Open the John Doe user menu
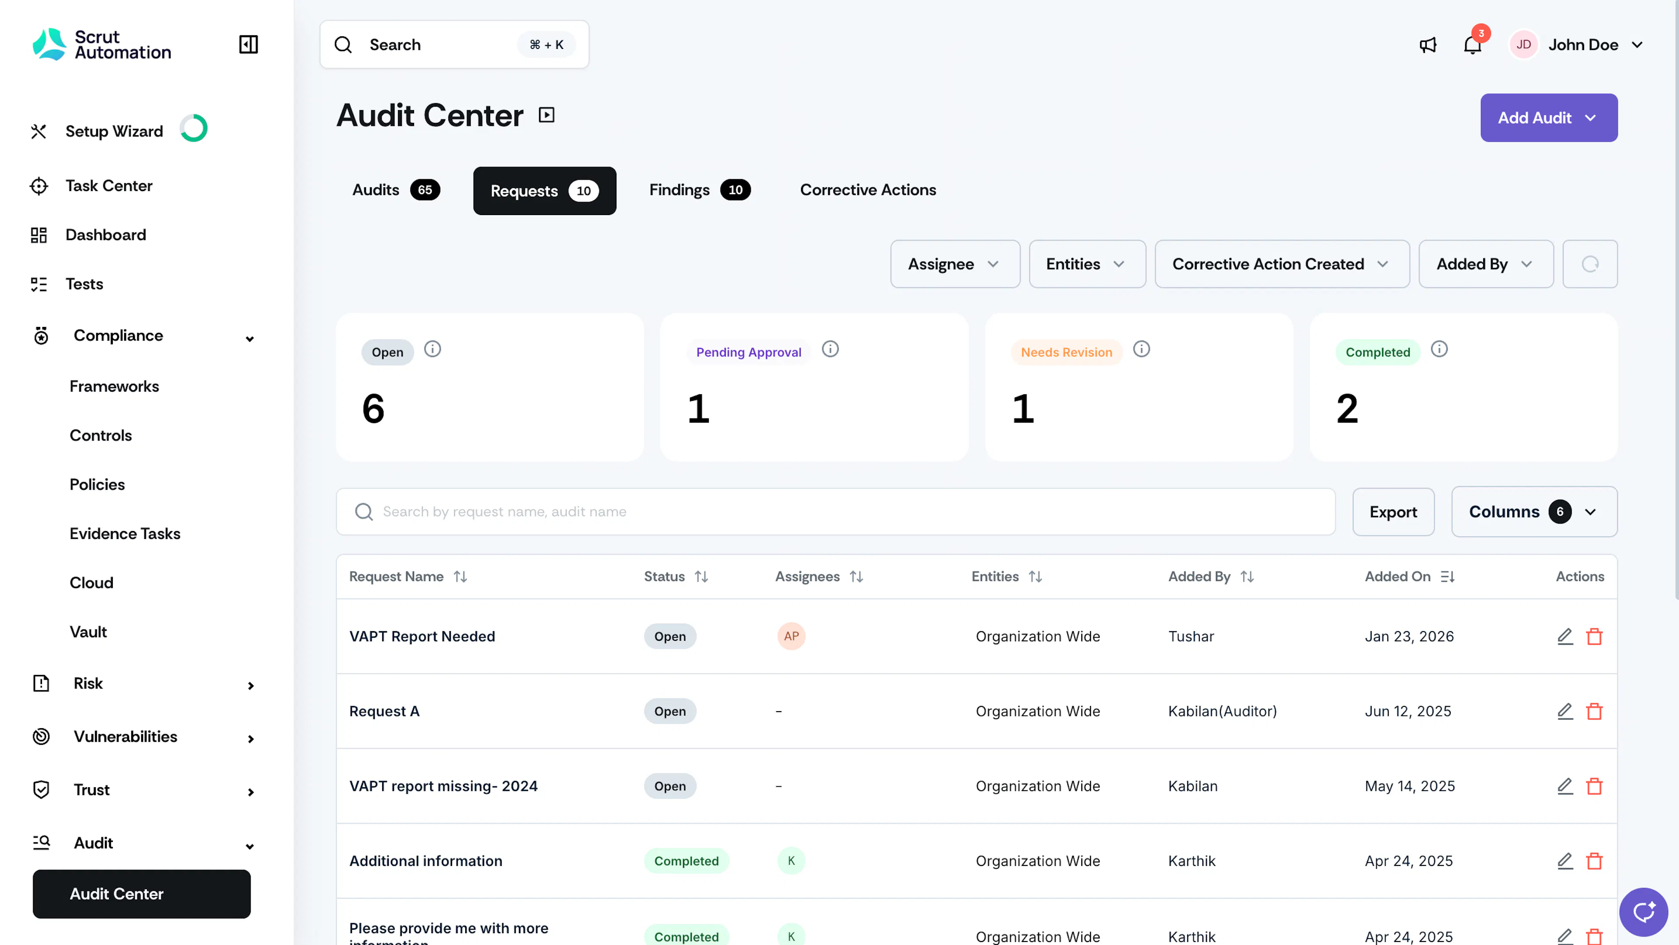Image resolution: width=1679 pixels, height=945 pixels. click(x=1577, y=44)
